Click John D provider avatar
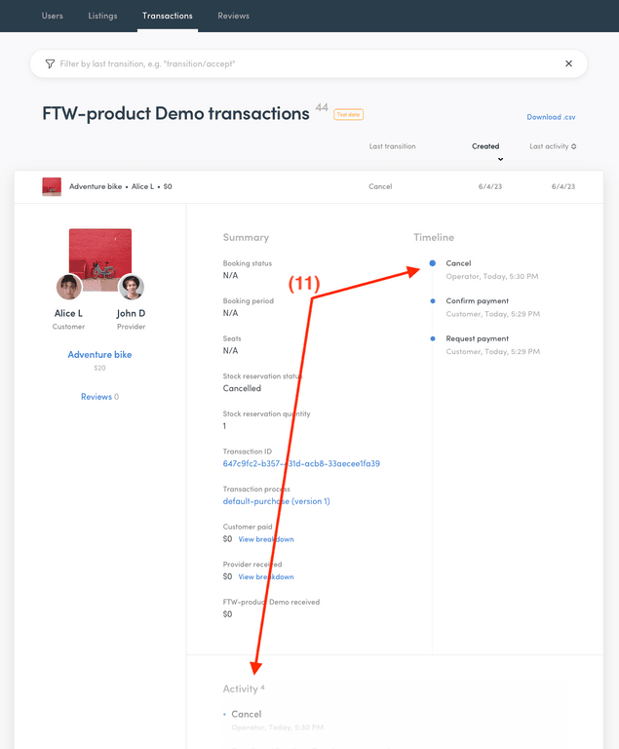619x749 pixels. click(131, 287)
